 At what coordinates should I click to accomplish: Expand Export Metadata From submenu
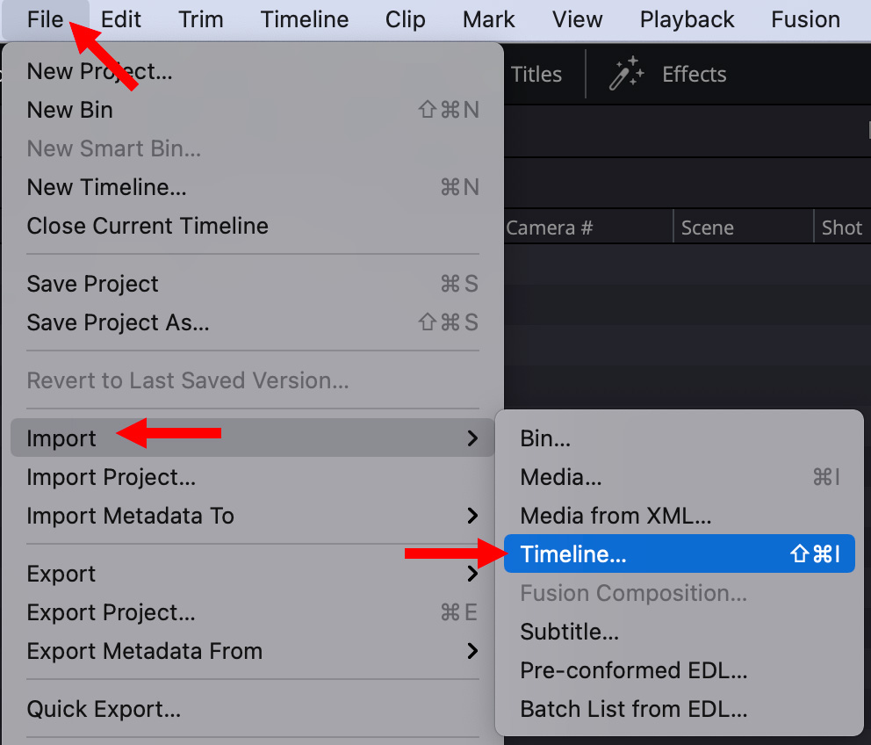pos(472,650)
